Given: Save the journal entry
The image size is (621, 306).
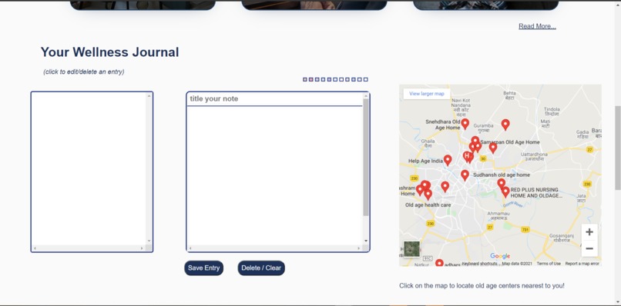Looking at the screenshot, I should (203, 268).
